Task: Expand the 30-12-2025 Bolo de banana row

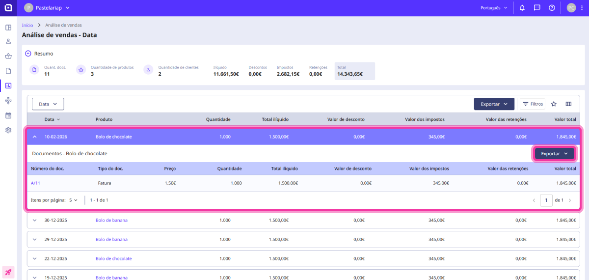Action: pos(35,220)
